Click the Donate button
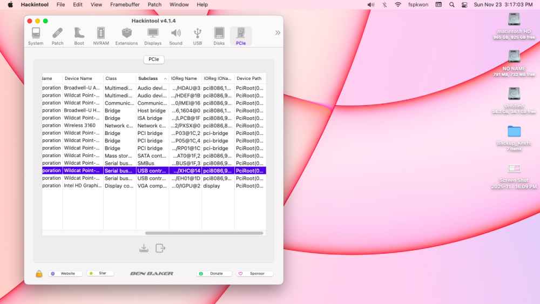 click(x=214, y=273)
